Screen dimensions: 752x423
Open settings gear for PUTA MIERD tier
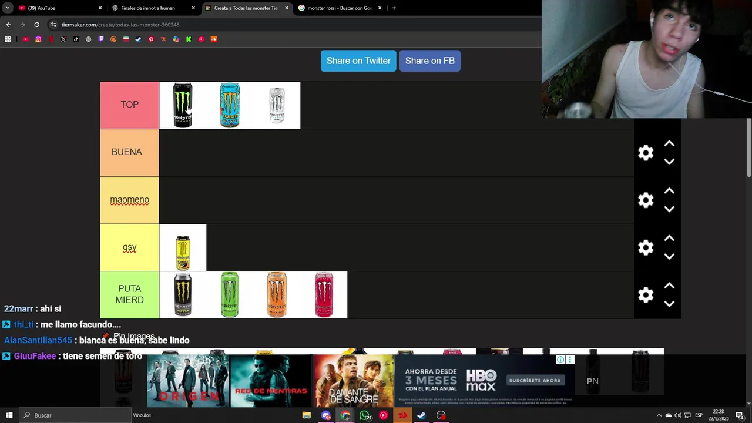[x=646, y=295]
